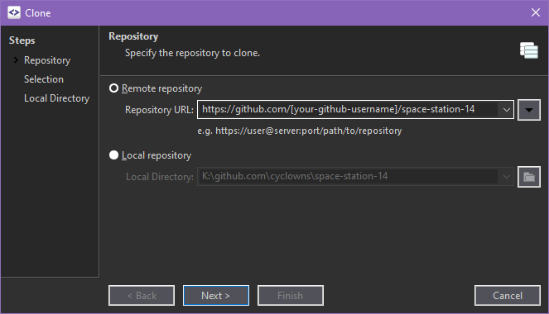Select the Remote repository radio button
Screen dimensions: 549x314
pyautogui.click(x=113, y=88)
